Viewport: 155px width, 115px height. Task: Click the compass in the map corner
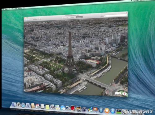[125, 94]
